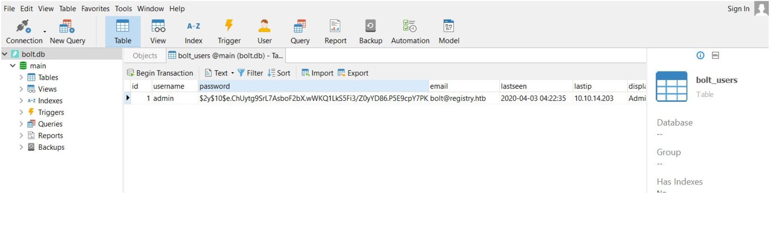Click the New Query icon
The image size is (779, 226).
67,27
